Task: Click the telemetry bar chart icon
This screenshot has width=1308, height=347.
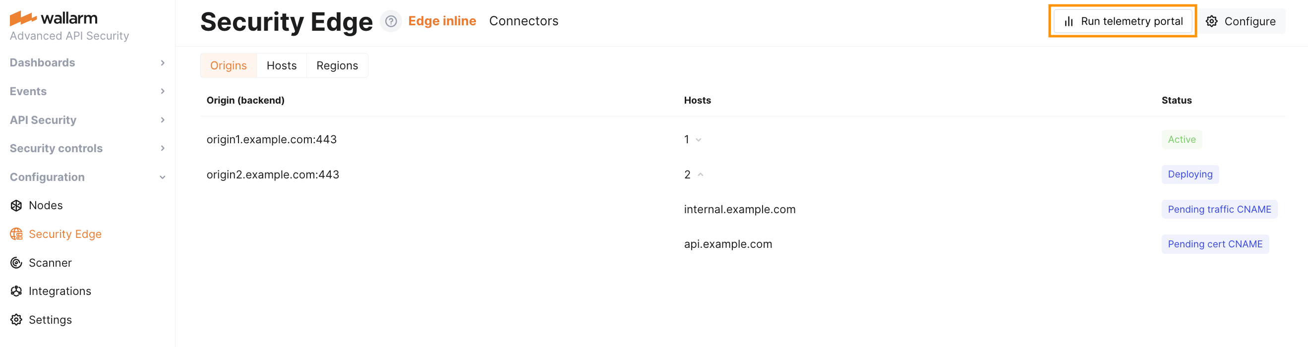Action: [x=1069, y=21]
